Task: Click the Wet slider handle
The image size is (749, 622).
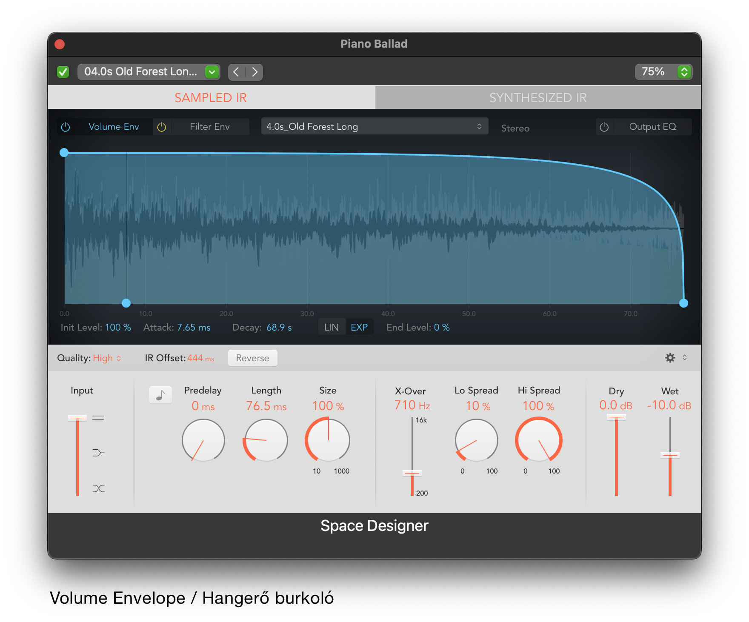Action: pyautogui.click(x=670, y=455)
